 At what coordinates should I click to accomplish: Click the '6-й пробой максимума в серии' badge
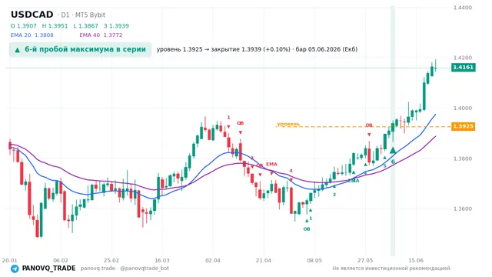point(80,49)
